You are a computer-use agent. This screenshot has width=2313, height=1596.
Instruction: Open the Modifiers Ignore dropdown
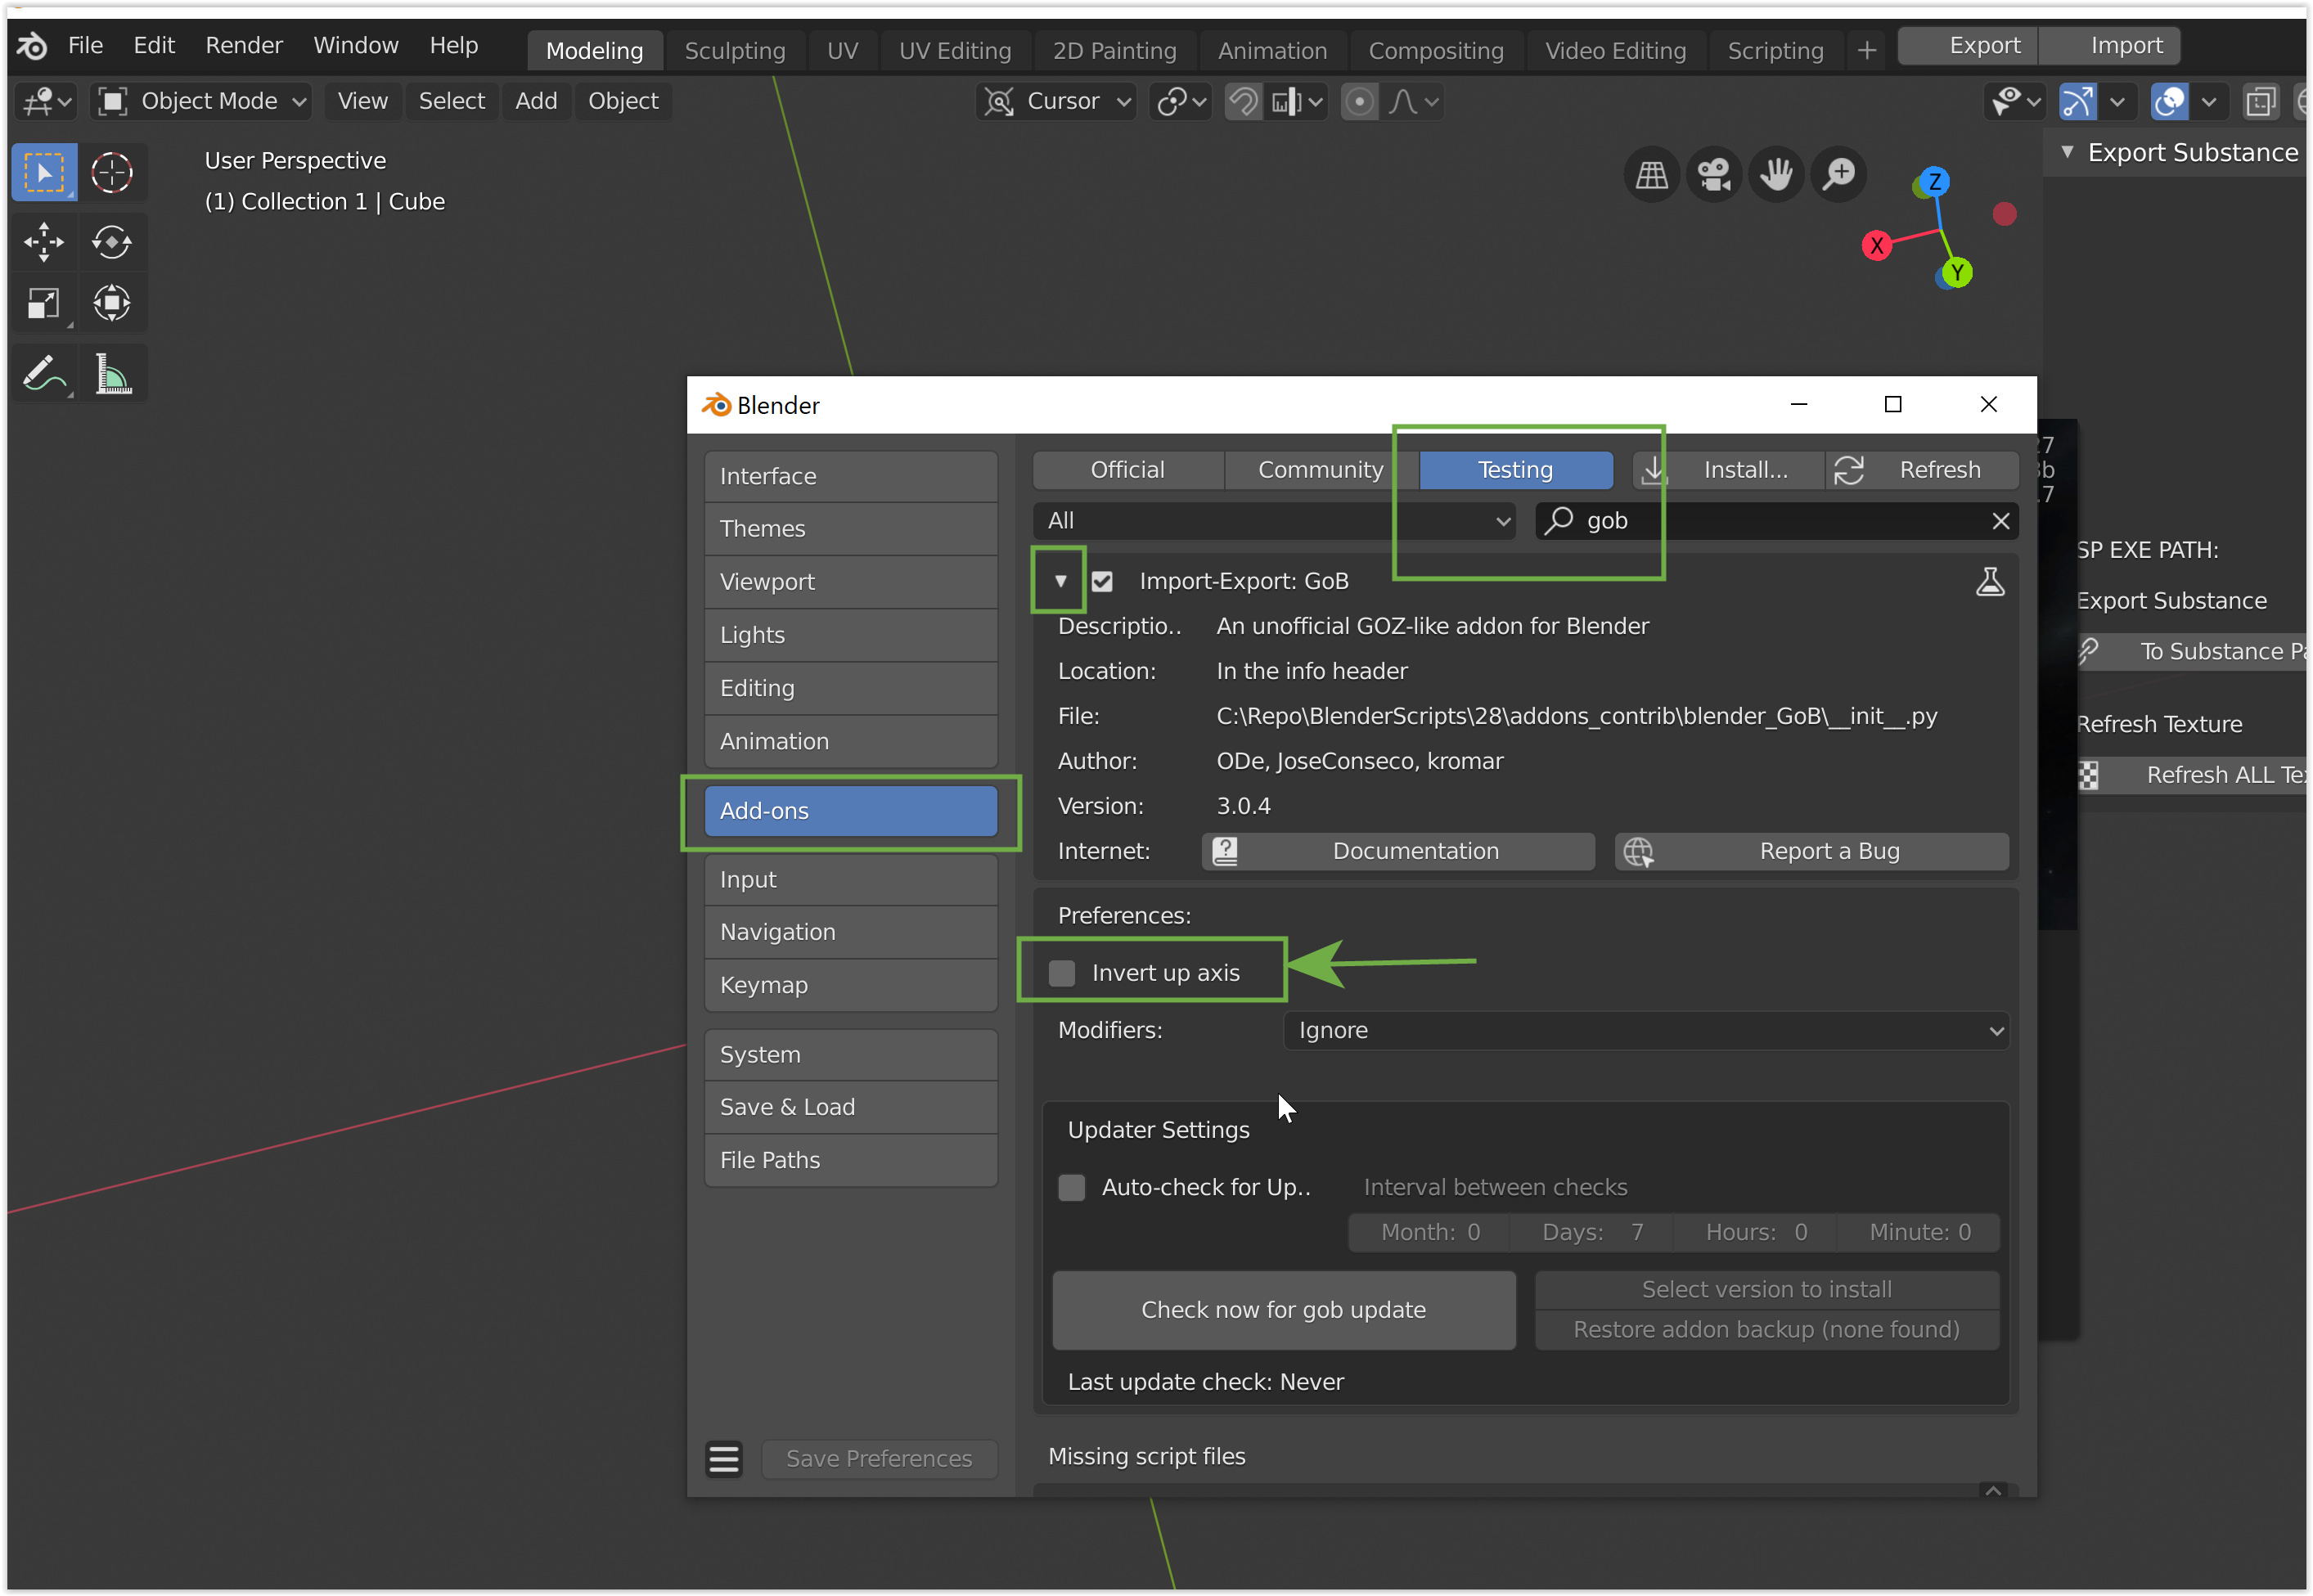tap(1646, 1030)
